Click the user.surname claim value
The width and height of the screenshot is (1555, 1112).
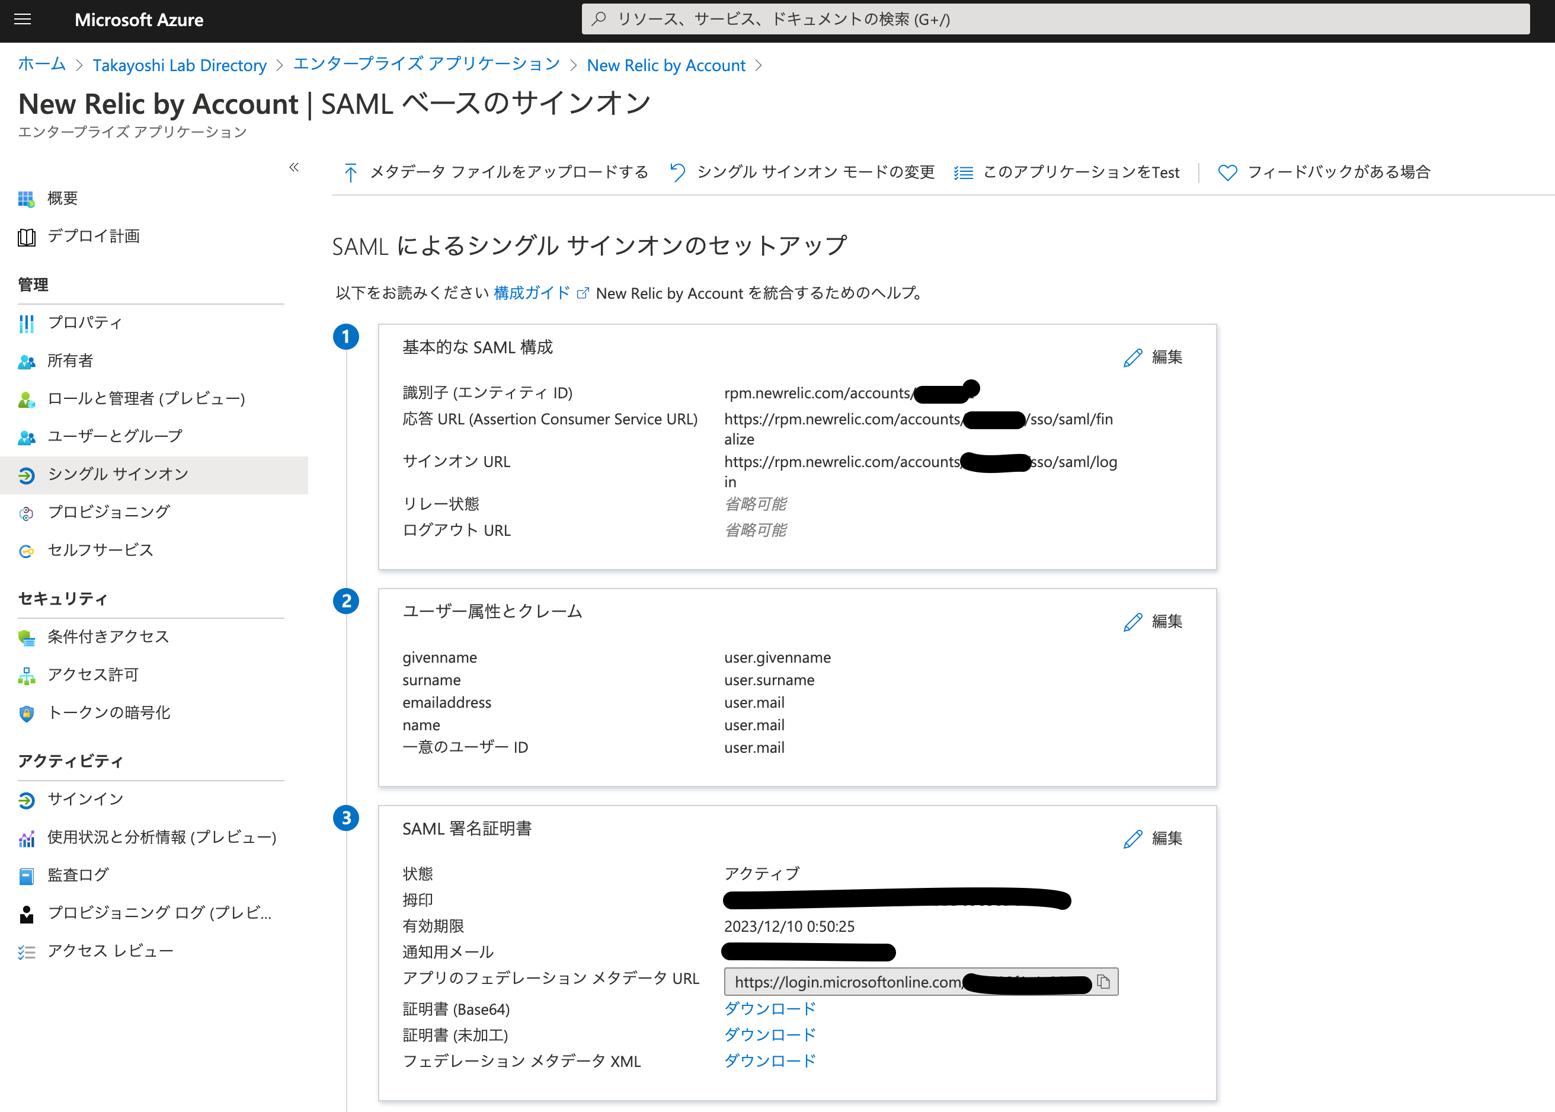[769, 680]
